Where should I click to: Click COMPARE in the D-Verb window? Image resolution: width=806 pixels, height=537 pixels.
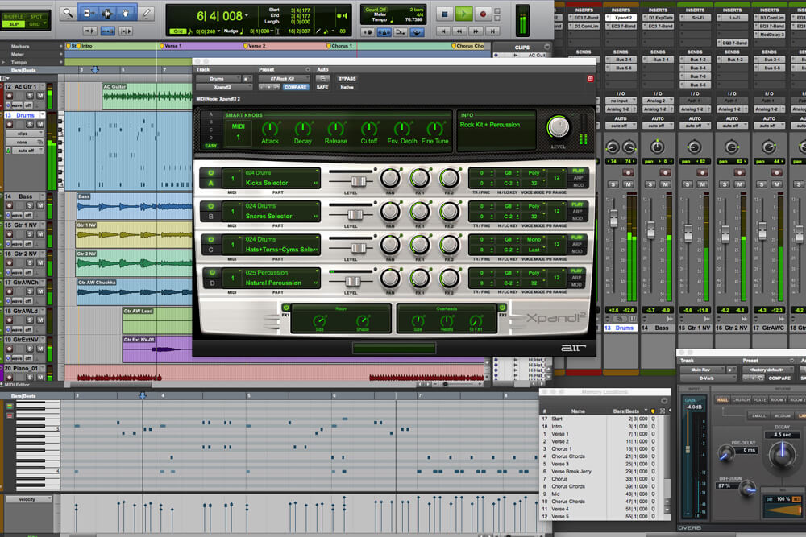click(x=779, y=378)
